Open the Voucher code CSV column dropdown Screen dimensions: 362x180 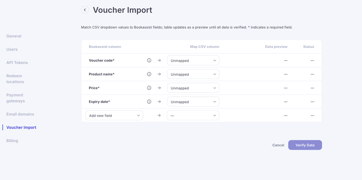point(193,61)
